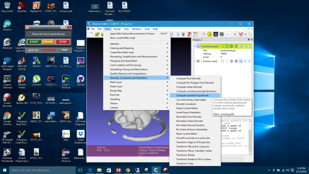The image size is (309, 174).
Task: Choose Compute Face Normals
Action: coord(195,79)
